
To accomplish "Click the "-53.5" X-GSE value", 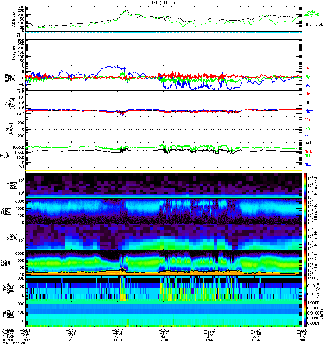I will (x=163, y=330).
